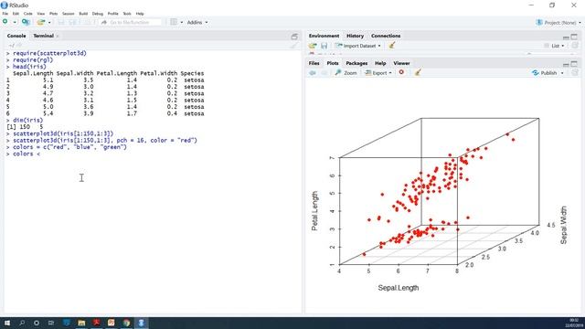Viewport: 585px width, 329px height.
Task: Click the Save workspace disk icon
Action: [324, 46]
